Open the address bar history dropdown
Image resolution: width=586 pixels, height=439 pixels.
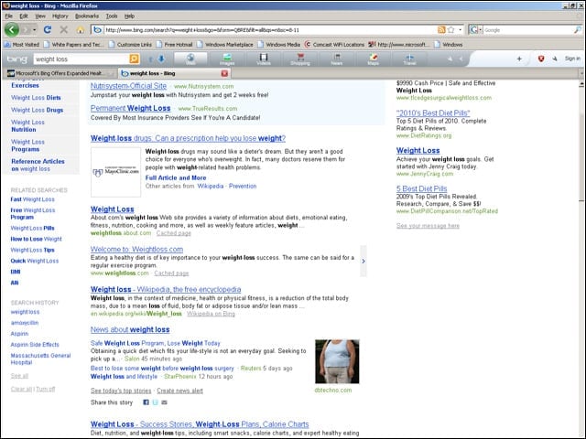(x=460, y=30)
